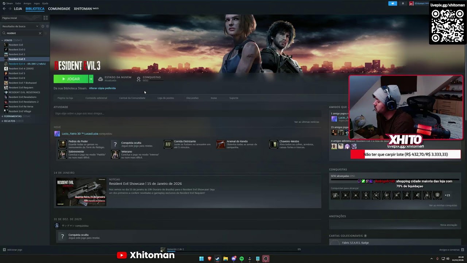
Task: Open the Amigos e conversas chat
Action: tap(451, 250)
